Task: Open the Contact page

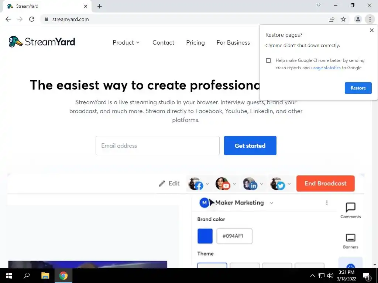Action: click(163, 43)
